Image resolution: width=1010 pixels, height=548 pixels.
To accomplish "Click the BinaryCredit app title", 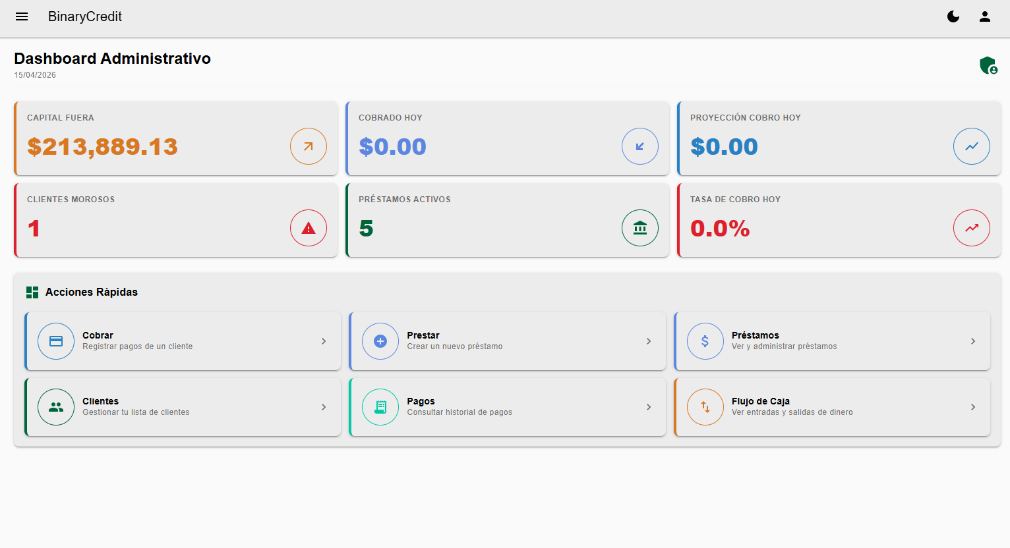I will (x=85, y=16).
